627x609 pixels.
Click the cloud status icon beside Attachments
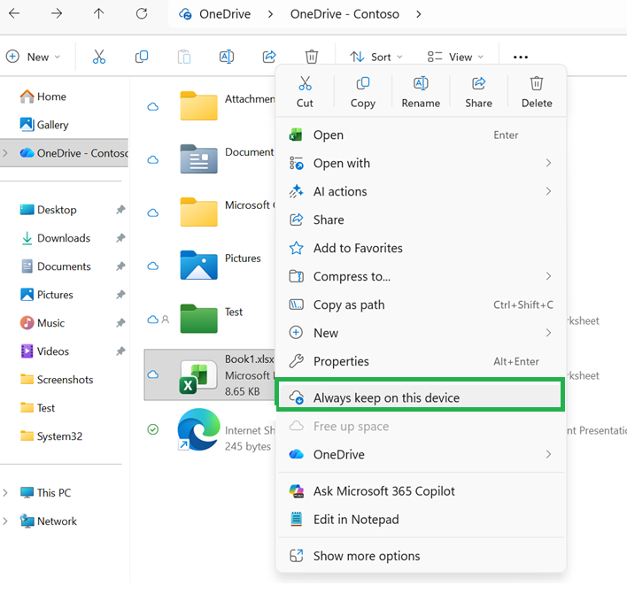click(x=152, y=107)
